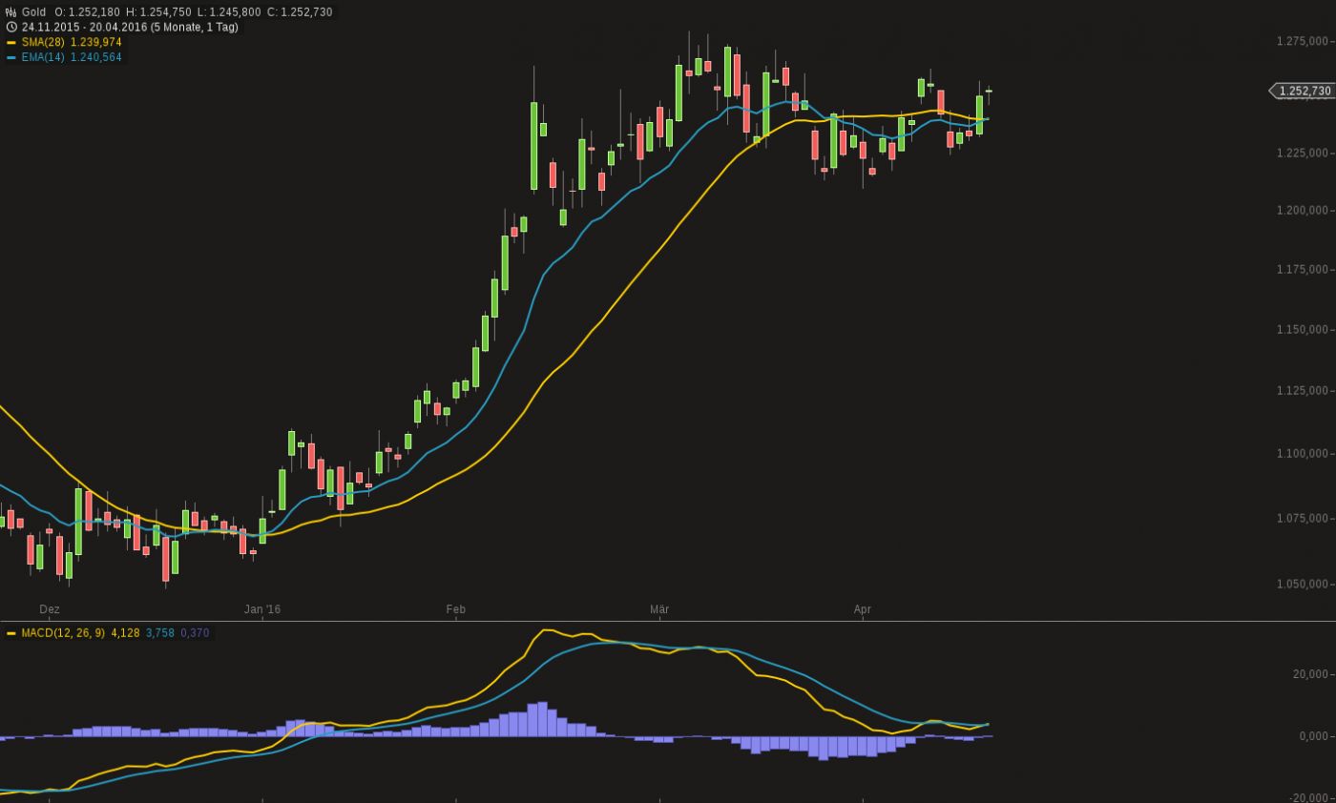This screenshot has height=803, width=1336.
Task: Click the MACD signal value 3,758
Action: (160, 633)
